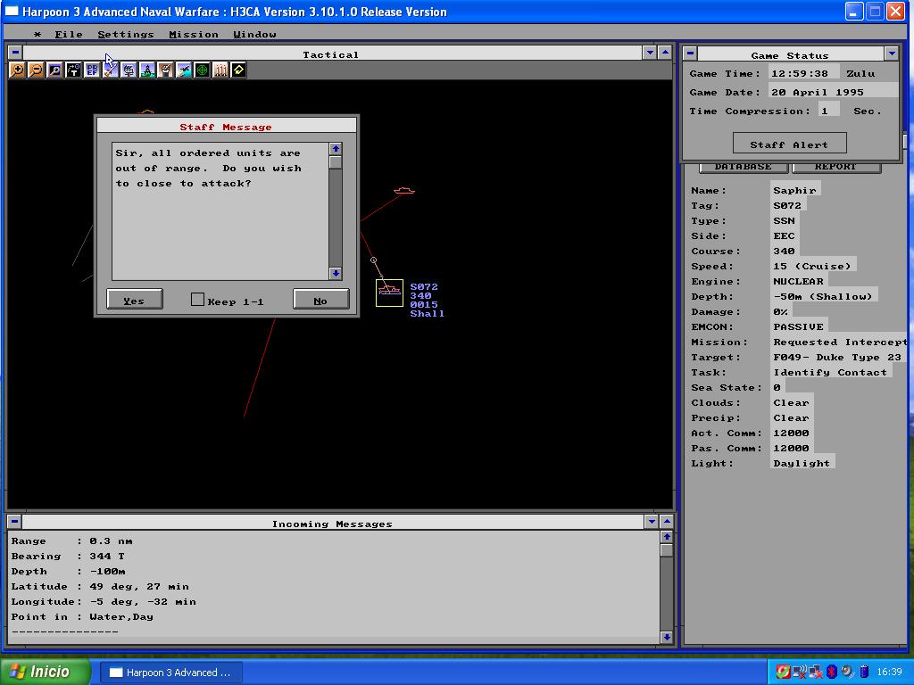Screen dimensions: 914x685
Task: Click the yellow arrow icon in toolbar
Action: click(x=238, y=70)
